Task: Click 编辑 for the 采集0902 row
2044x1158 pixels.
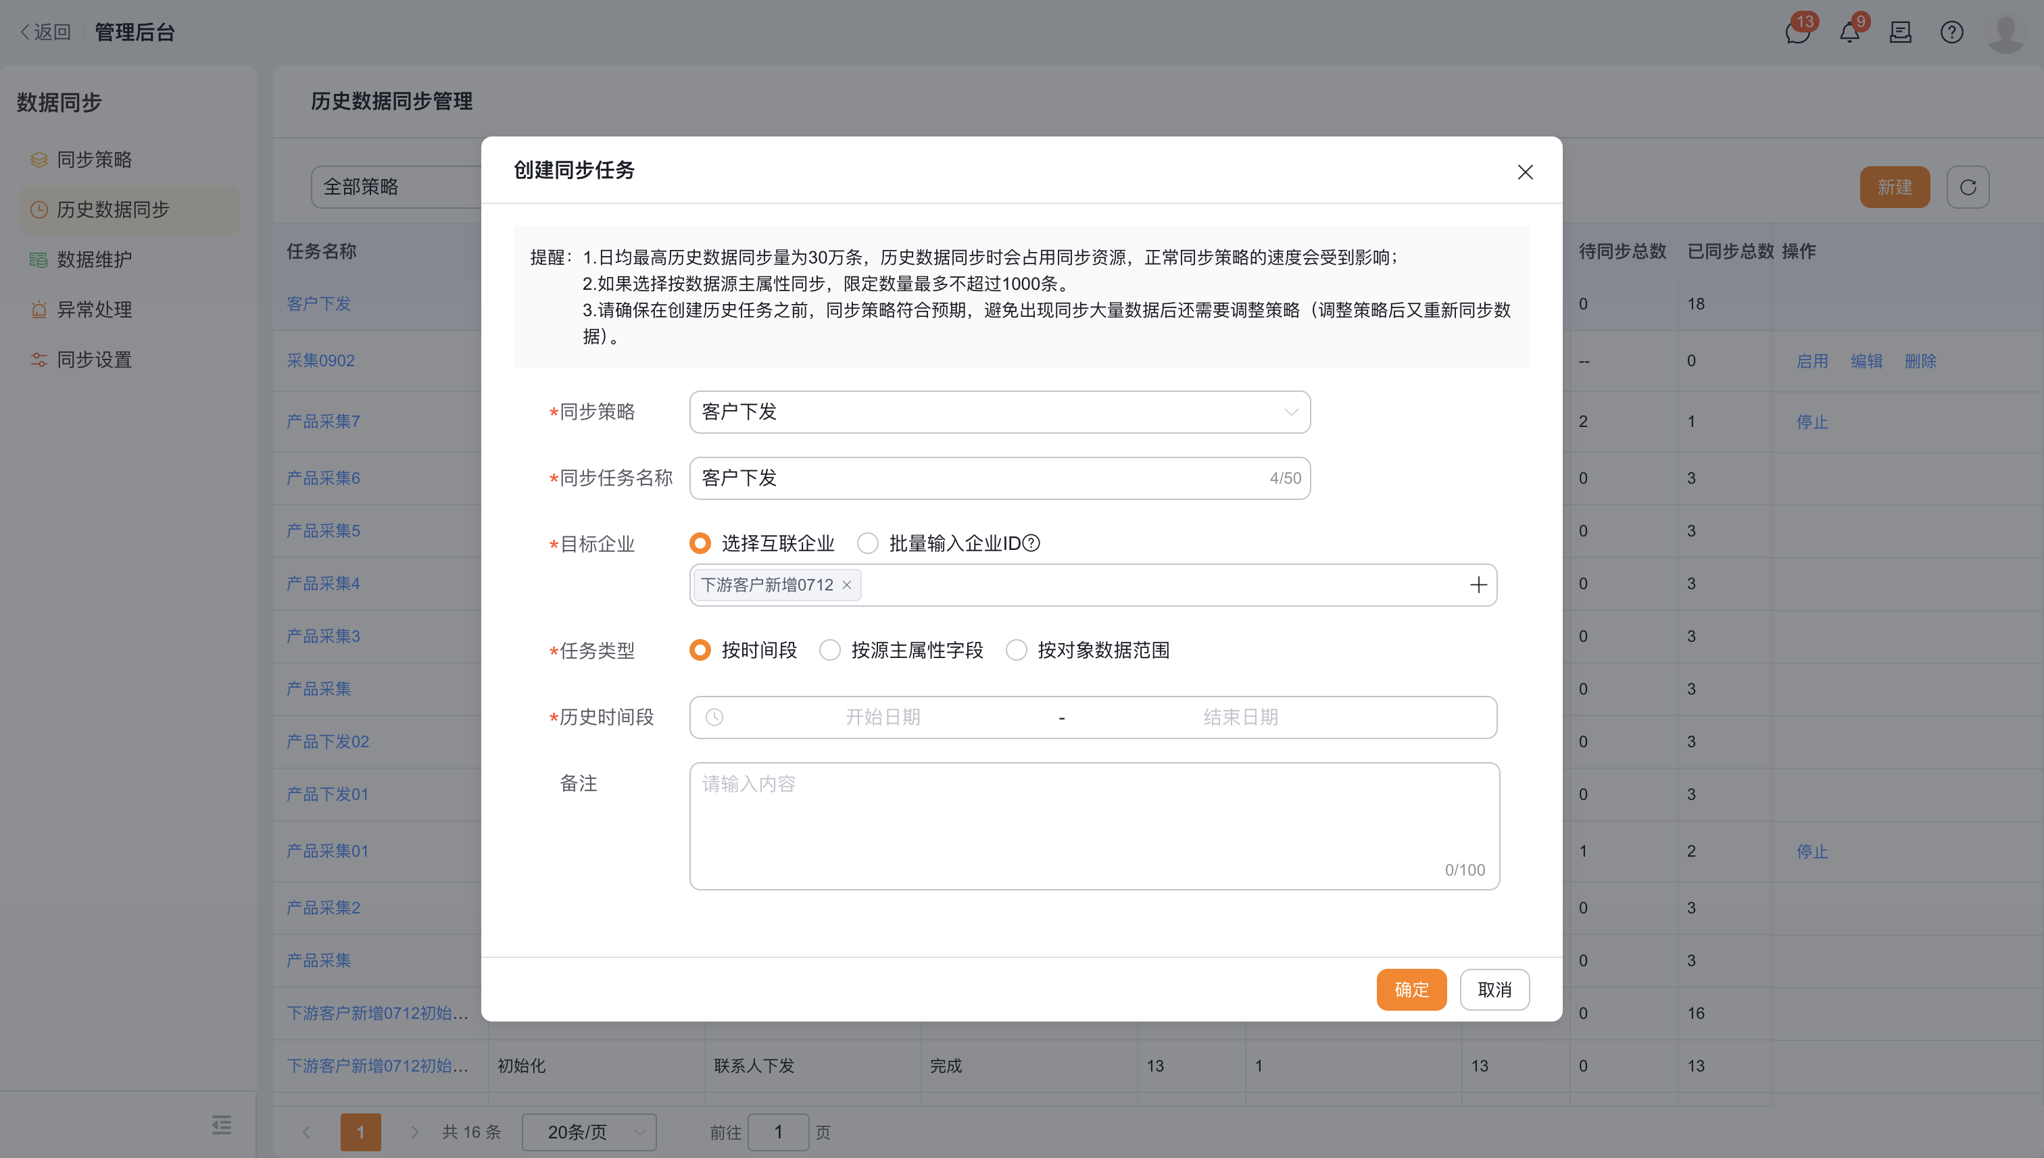Action: [x=1866, y=361]
